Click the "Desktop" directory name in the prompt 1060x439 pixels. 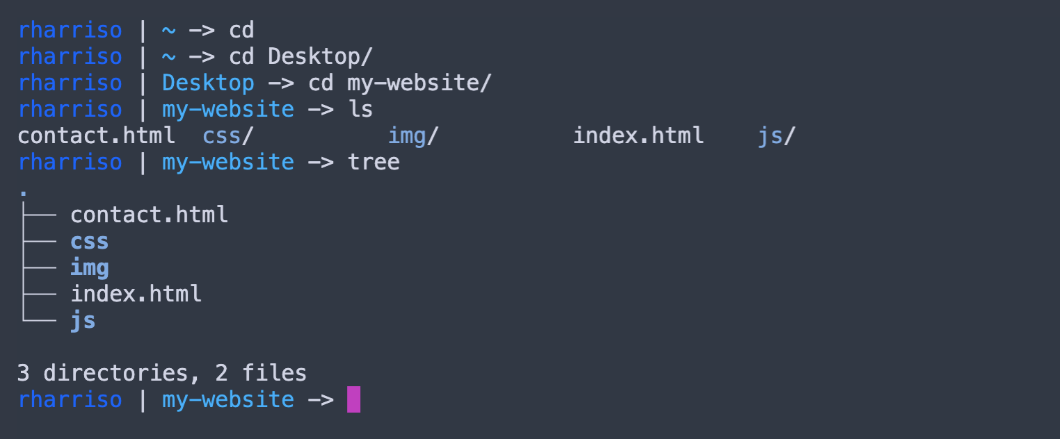click(x=208, y=83)
